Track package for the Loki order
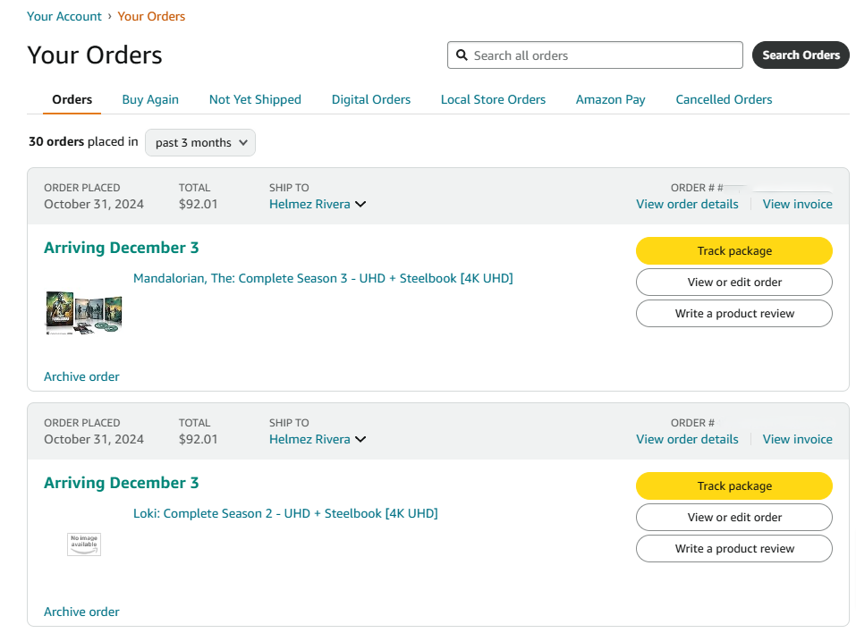Screen dimensions: 856x633 tap(734, 486)
